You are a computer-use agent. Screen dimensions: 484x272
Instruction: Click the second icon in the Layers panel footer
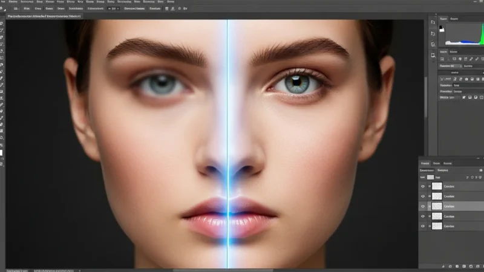(450, 266)
